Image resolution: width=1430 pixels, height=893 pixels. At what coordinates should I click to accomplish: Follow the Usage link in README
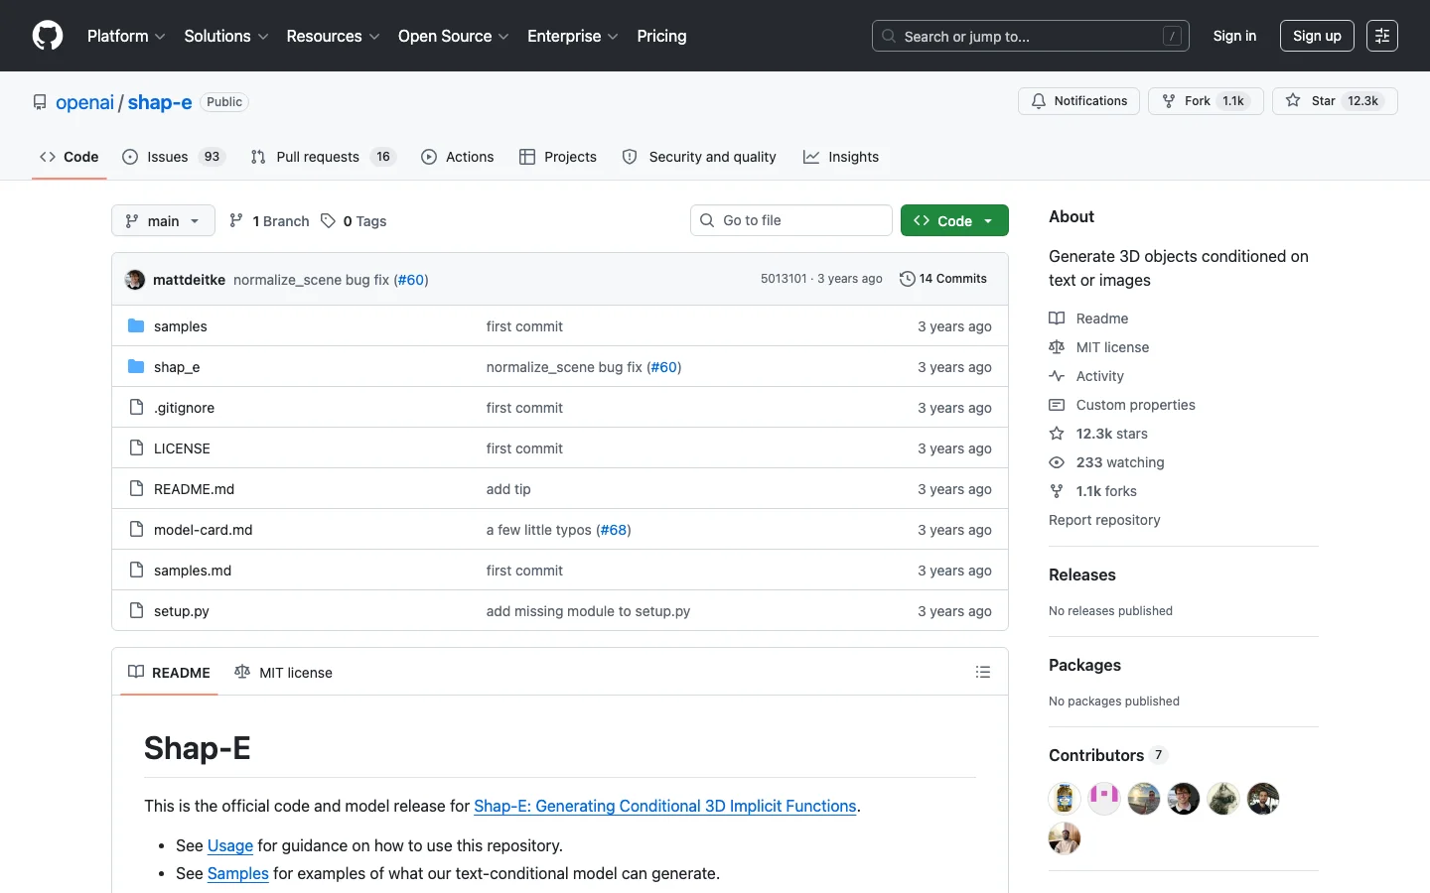click(x=230, y=845)
